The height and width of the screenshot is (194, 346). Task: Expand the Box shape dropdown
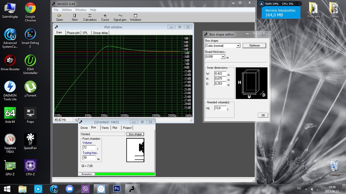click(238, 46)
